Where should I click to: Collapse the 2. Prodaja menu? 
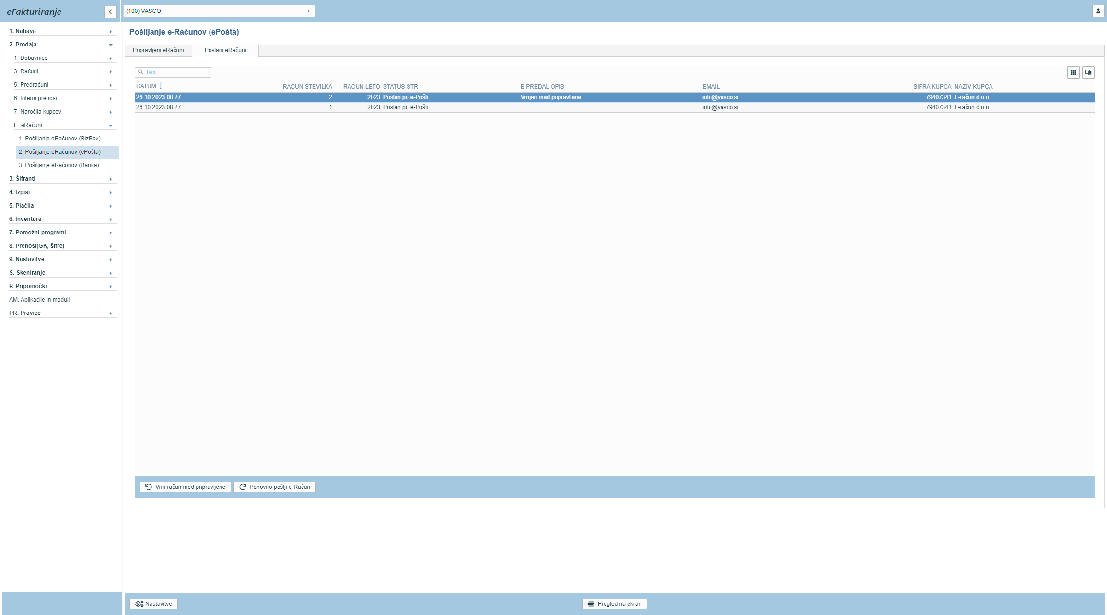(62, 45)
